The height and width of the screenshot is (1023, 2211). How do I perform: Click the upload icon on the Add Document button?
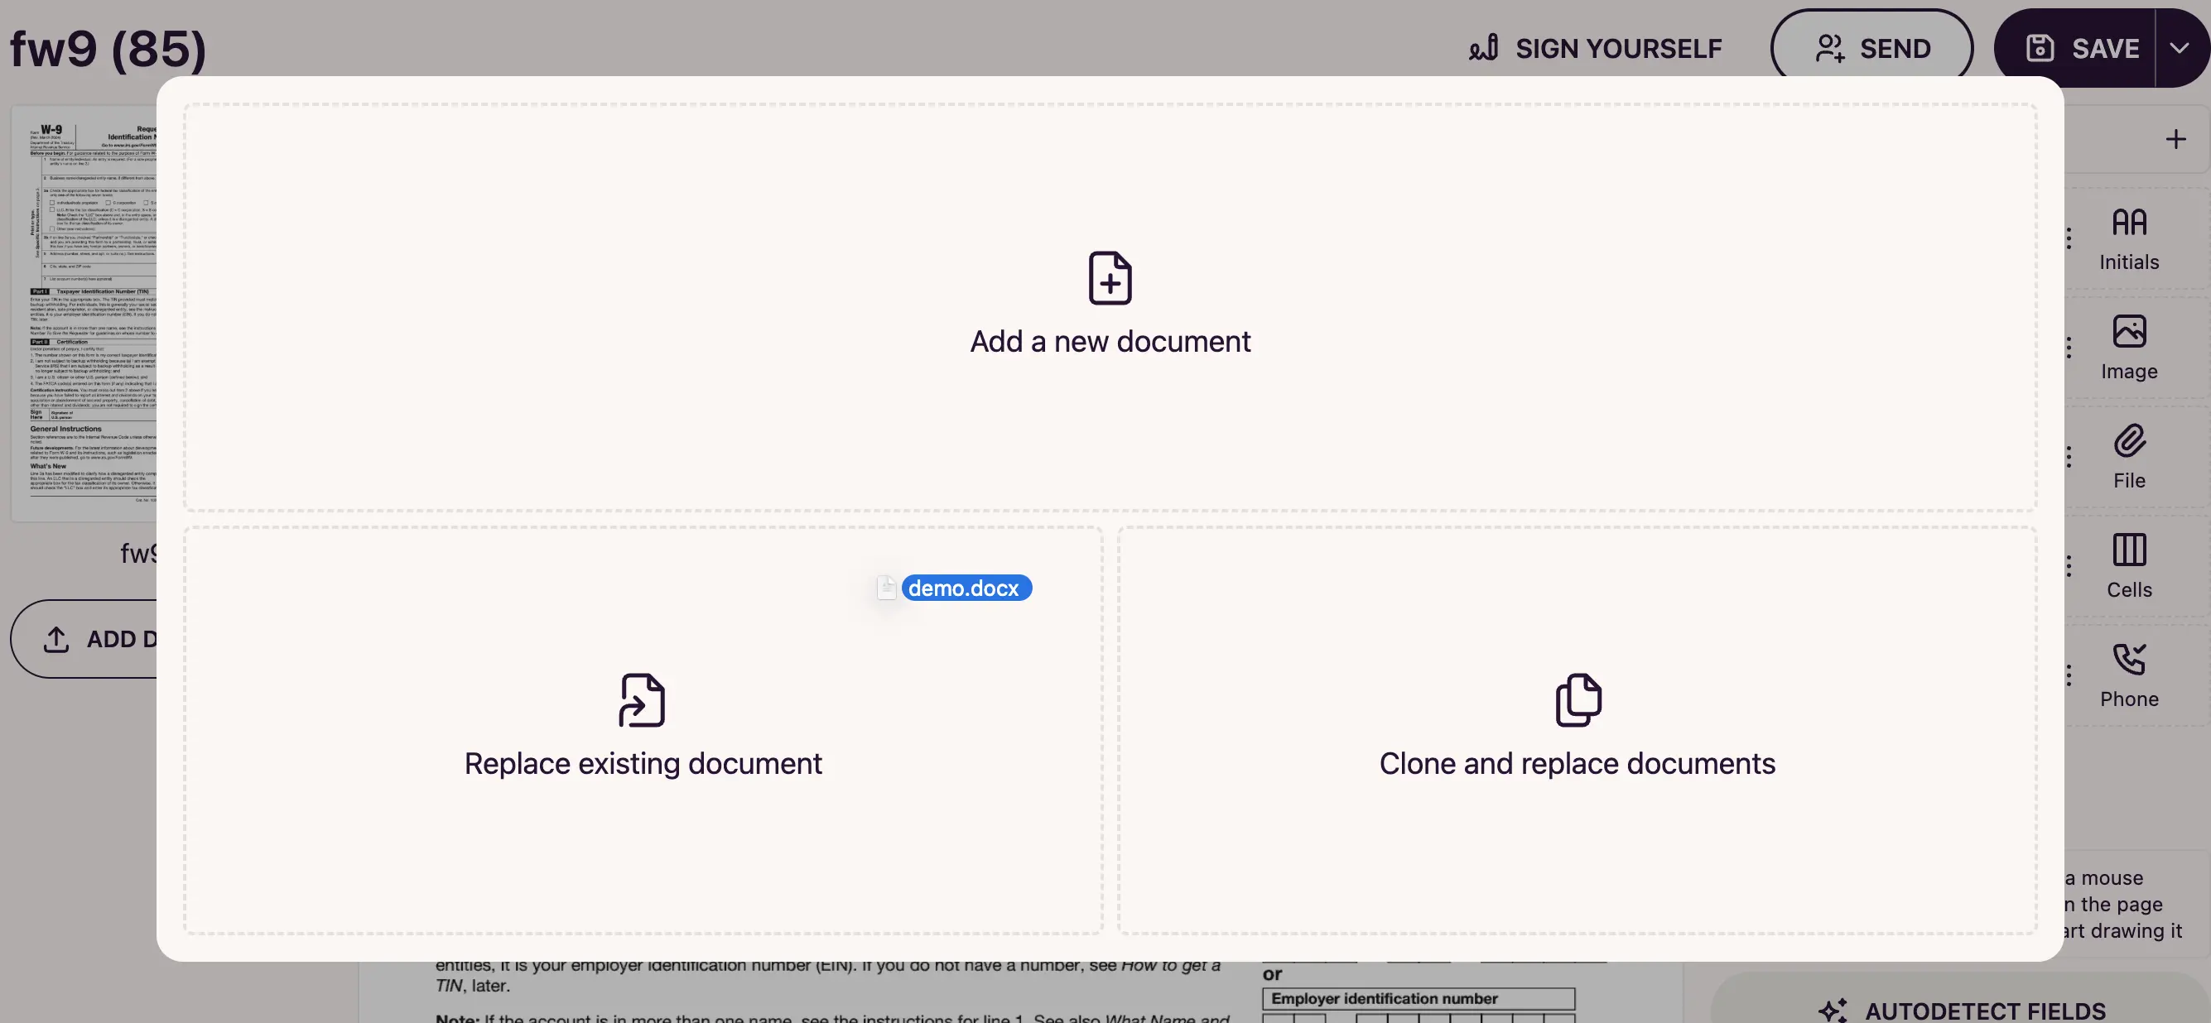coord(56,639)
